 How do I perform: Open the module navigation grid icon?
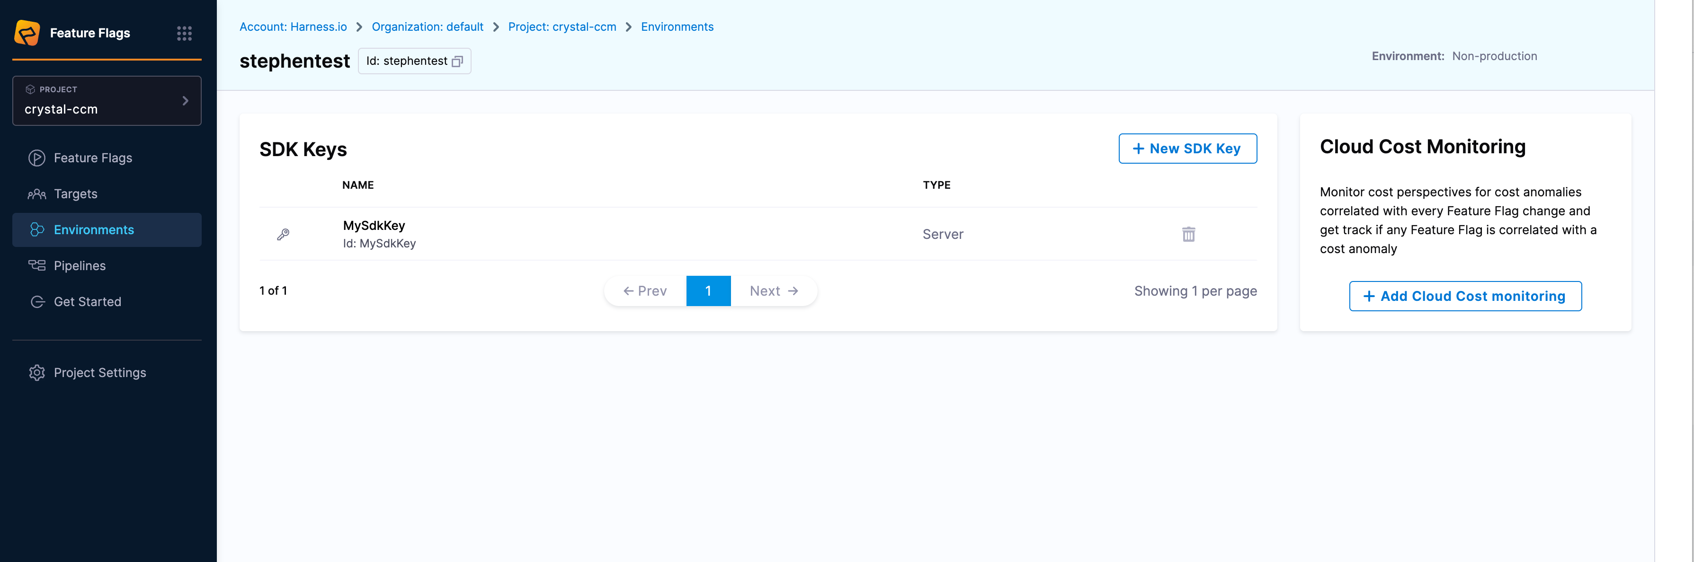coord(184,32)
